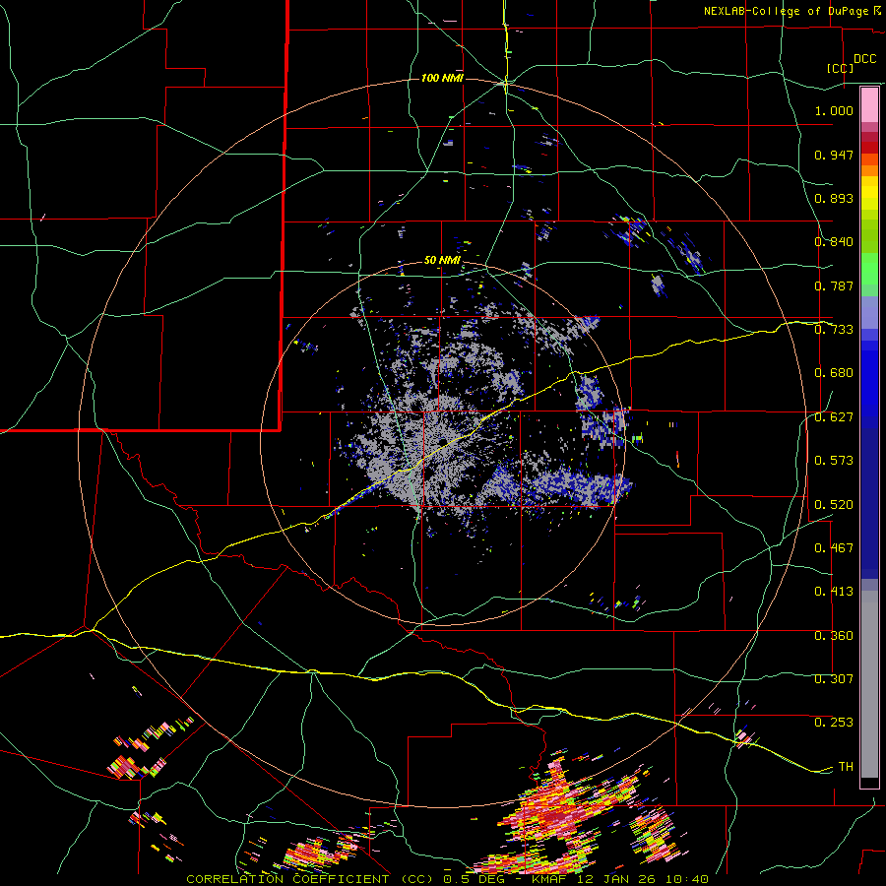
Task: Select the 0.307 legend value
Action: 834,679
